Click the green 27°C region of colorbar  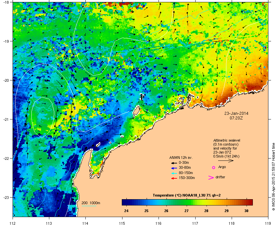pyautogui.click(x=186, y=202)
